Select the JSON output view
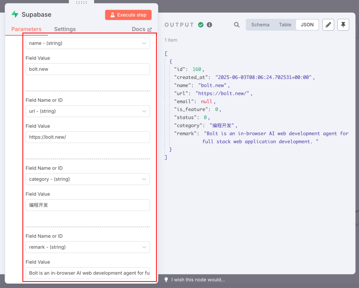This screenshot has width=359, height=288. click(307, 25)
